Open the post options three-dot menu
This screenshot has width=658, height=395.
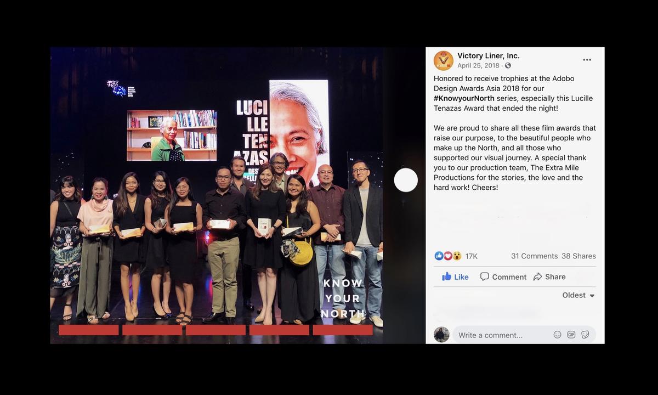point(587,60)
